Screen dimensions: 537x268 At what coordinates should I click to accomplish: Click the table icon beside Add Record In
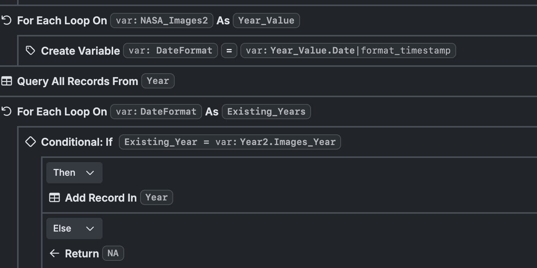click(x=55, y=198)
